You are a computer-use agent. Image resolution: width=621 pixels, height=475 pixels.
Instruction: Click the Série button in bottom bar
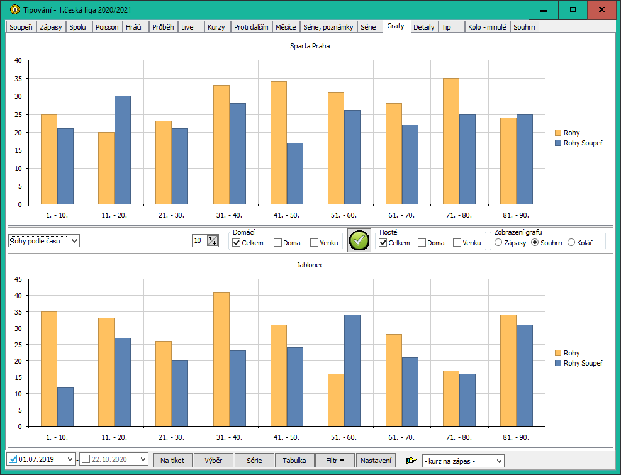[254, 461]
